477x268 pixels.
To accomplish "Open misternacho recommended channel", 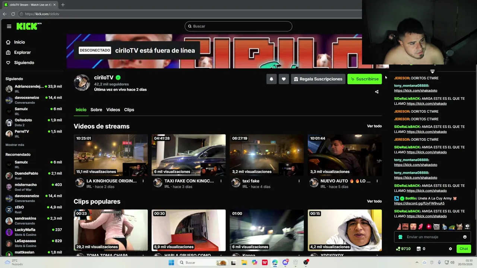I will point(34,187).
